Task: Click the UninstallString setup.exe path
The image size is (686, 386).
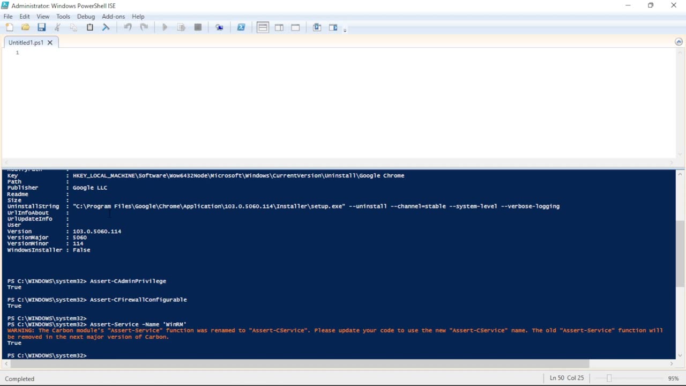Action: (316, 206)
